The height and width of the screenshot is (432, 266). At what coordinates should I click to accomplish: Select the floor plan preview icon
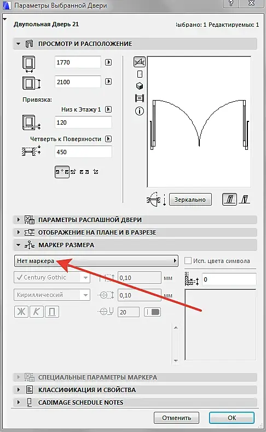pyautogui.click(x=140, y=62)
